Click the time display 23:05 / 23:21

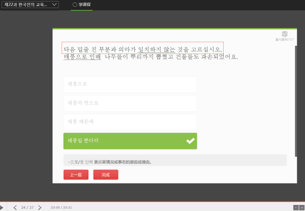point(62,207)
